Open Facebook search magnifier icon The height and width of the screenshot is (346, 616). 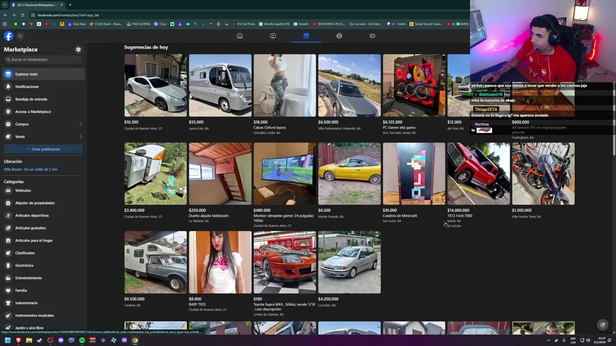[20, 36]
